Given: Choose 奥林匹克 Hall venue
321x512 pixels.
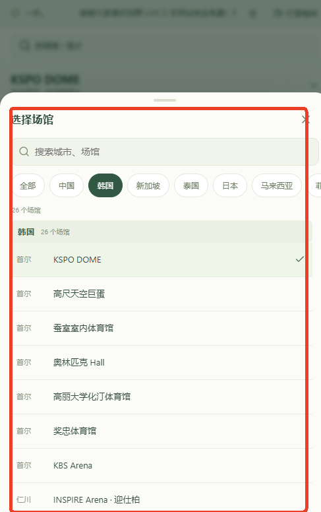Looking at the screenshot, I should [162, 363].
